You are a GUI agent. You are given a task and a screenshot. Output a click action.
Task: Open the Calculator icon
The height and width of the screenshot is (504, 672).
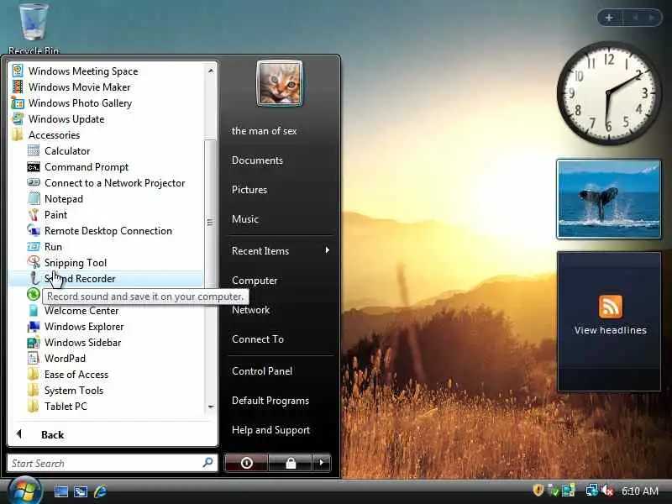(34, 151)
